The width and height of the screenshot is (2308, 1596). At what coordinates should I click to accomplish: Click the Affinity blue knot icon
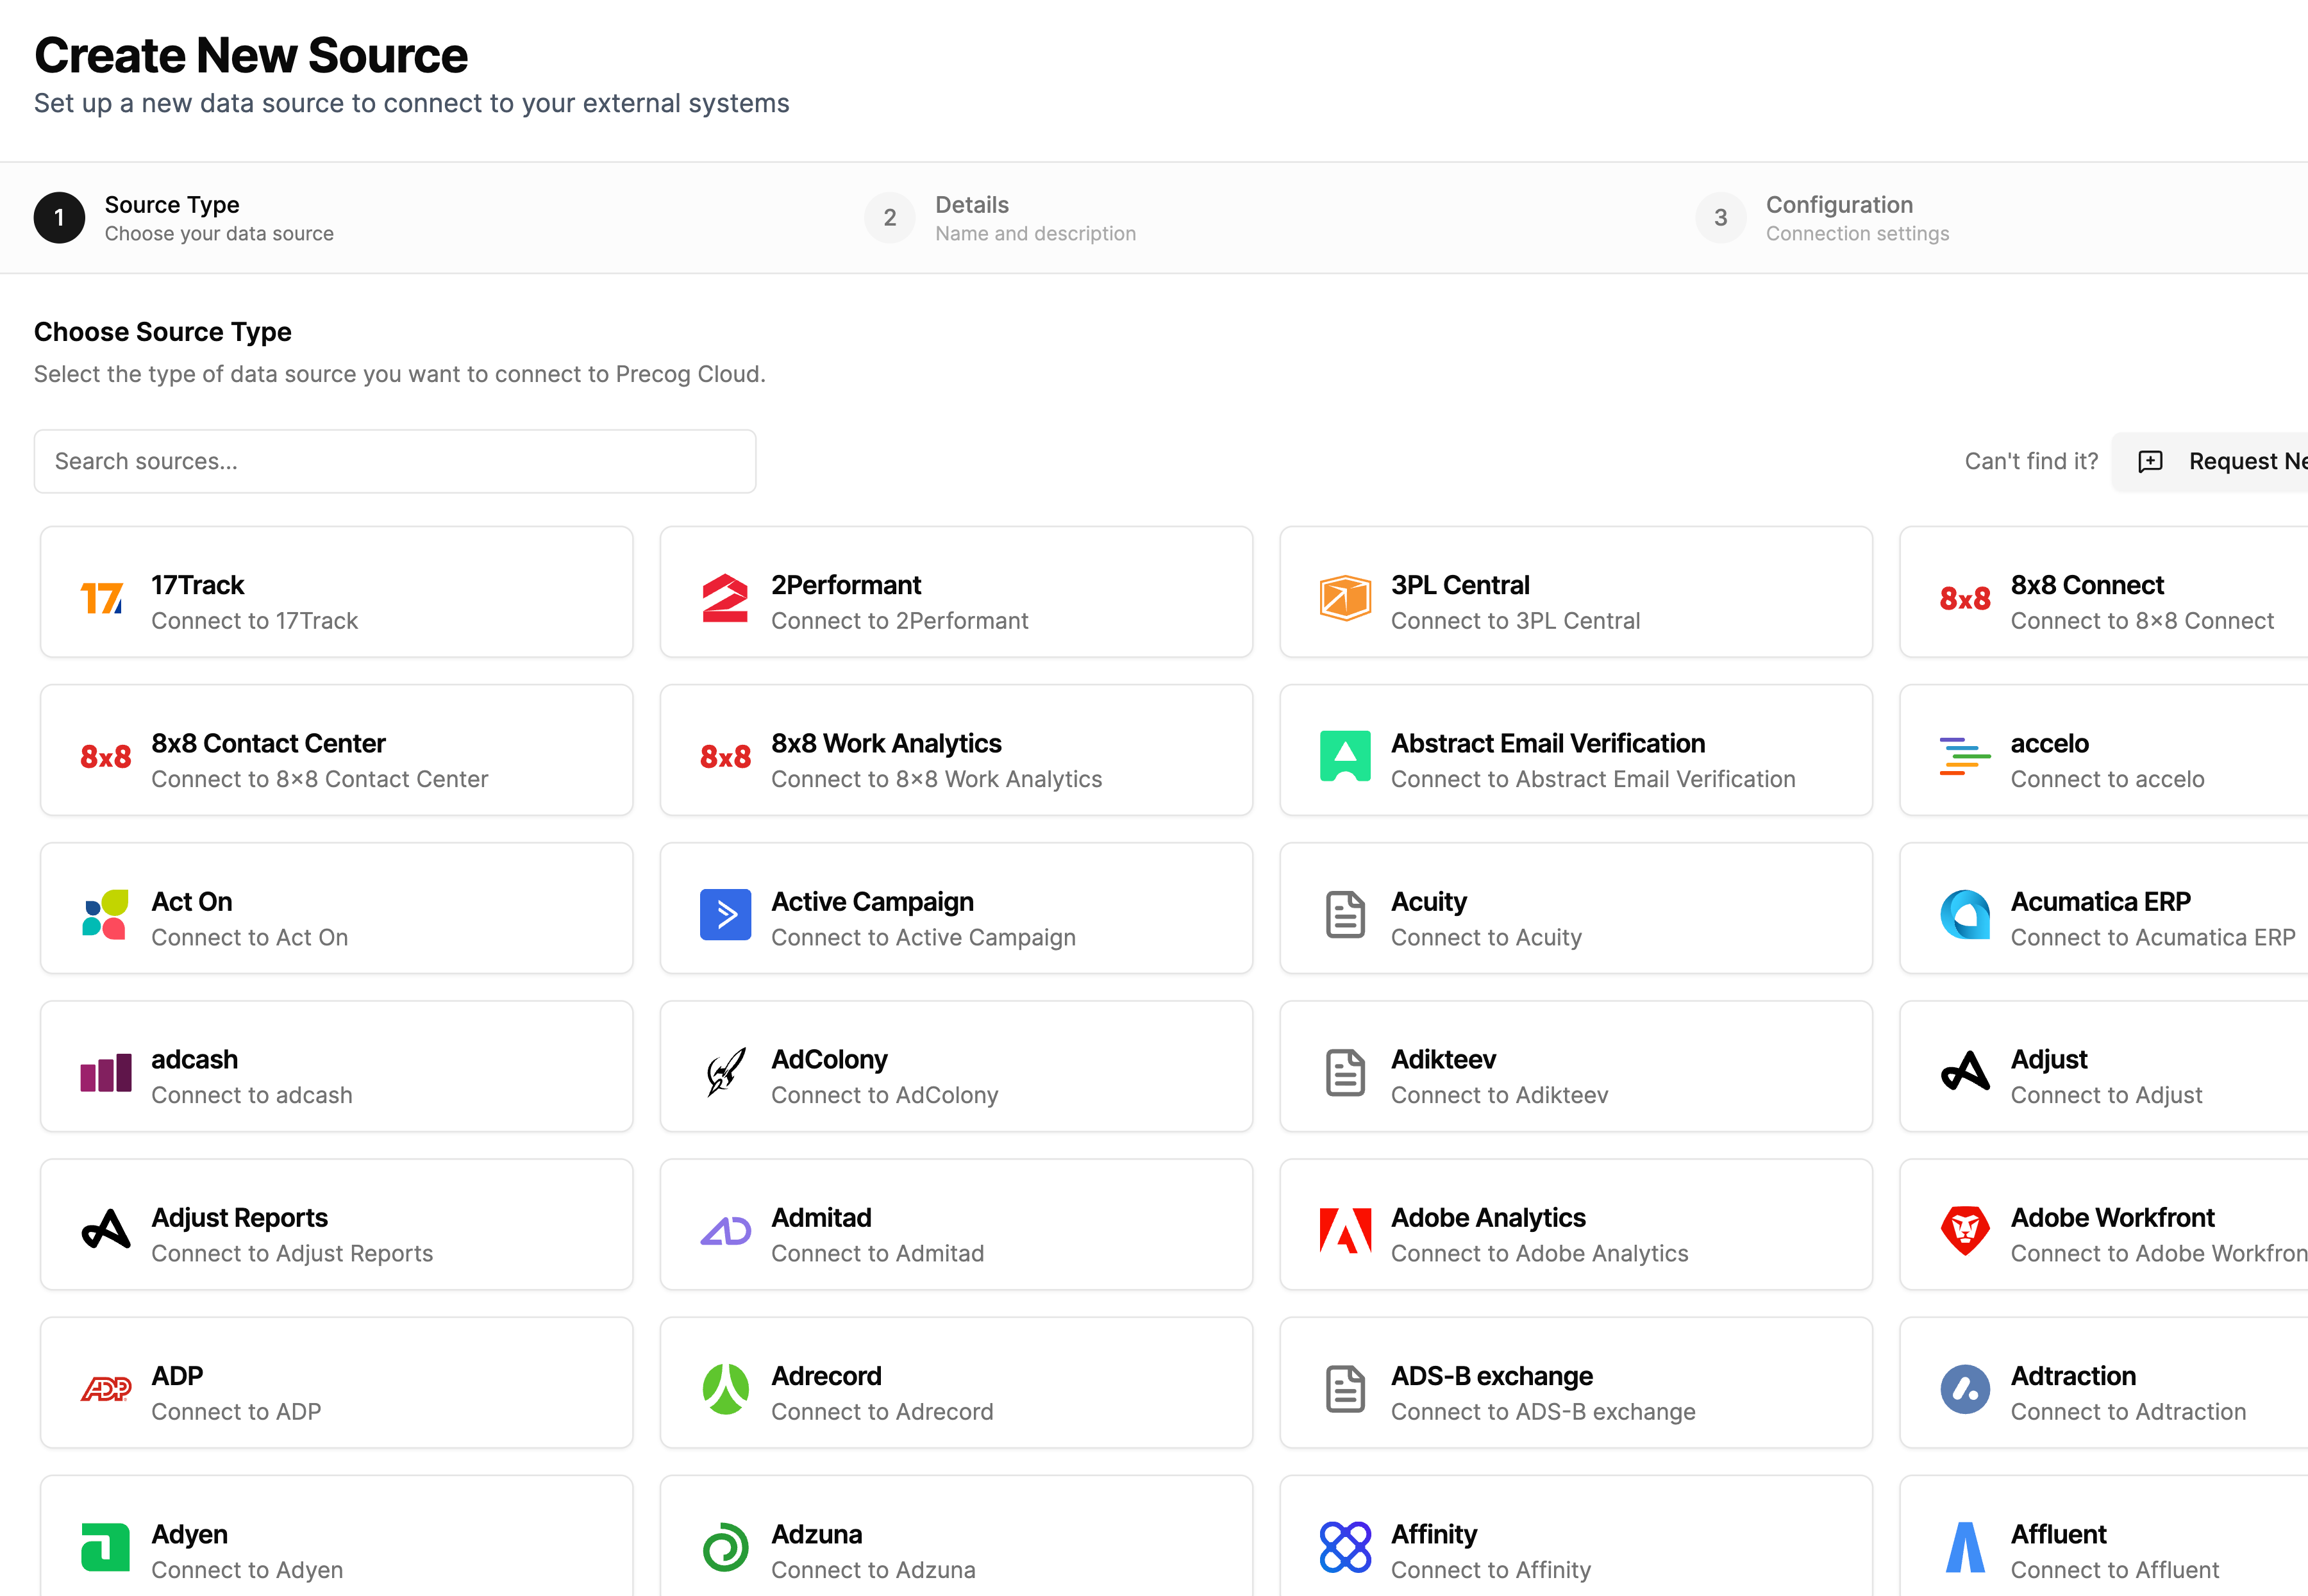pyautogui.click(x=1345, y=1547)
